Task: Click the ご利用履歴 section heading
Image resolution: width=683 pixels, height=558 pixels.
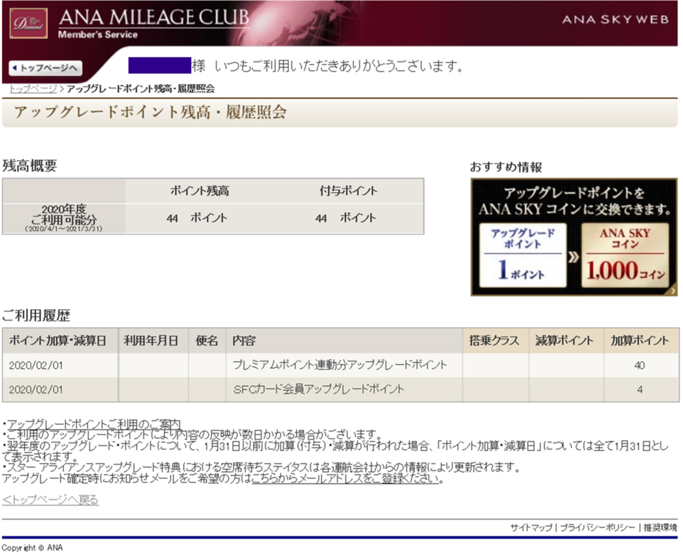Action: (36, 315)
